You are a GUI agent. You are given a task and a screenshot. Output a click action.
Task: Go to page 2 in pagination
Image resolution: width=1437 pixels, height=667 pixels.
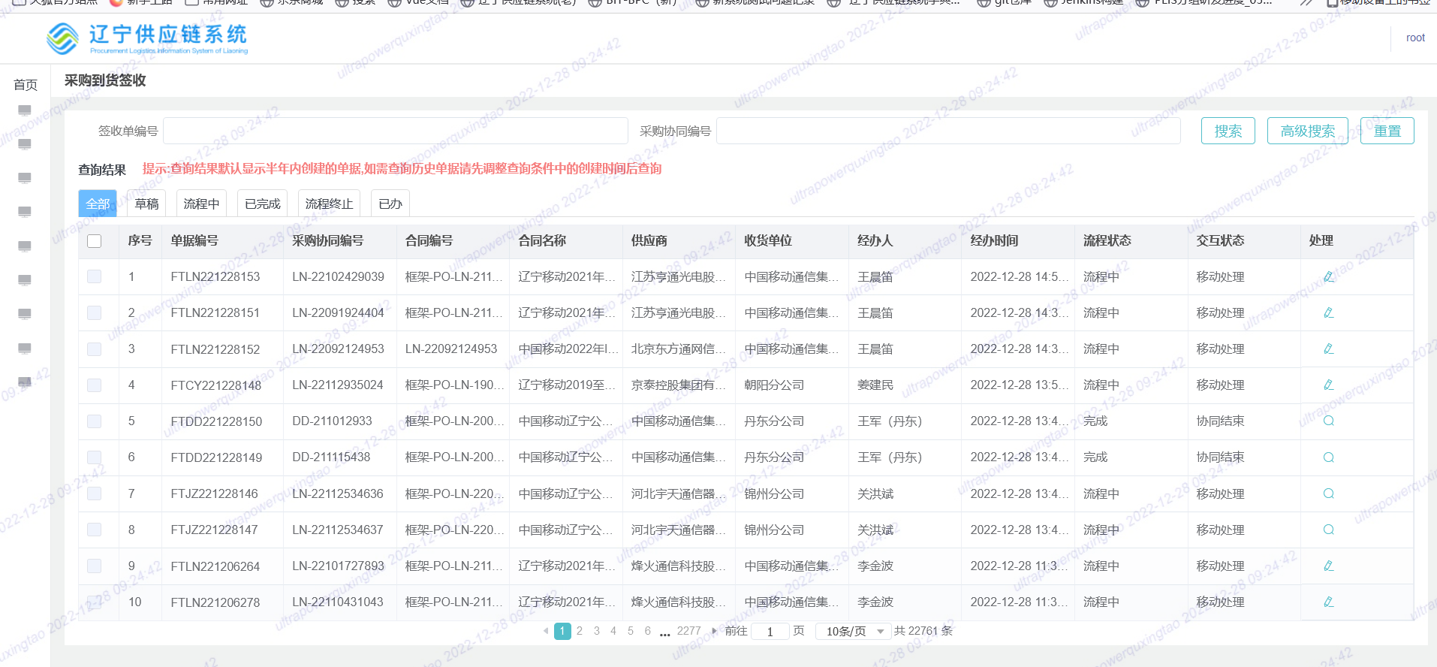pyautogui.click(x=580, y=631)
